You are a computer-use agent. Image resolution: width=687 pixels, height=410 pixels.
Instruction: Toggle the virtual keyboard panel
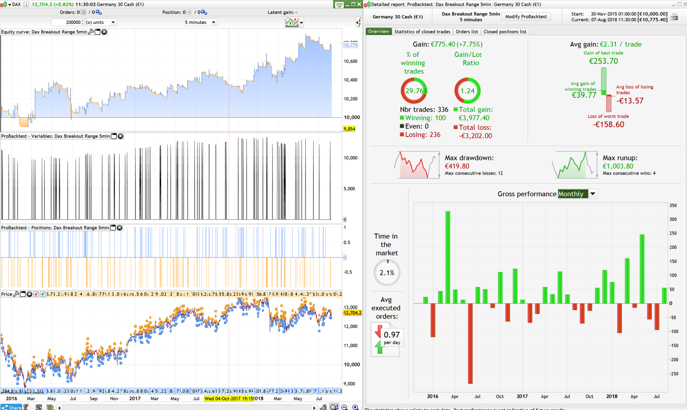tap(339, 4)
